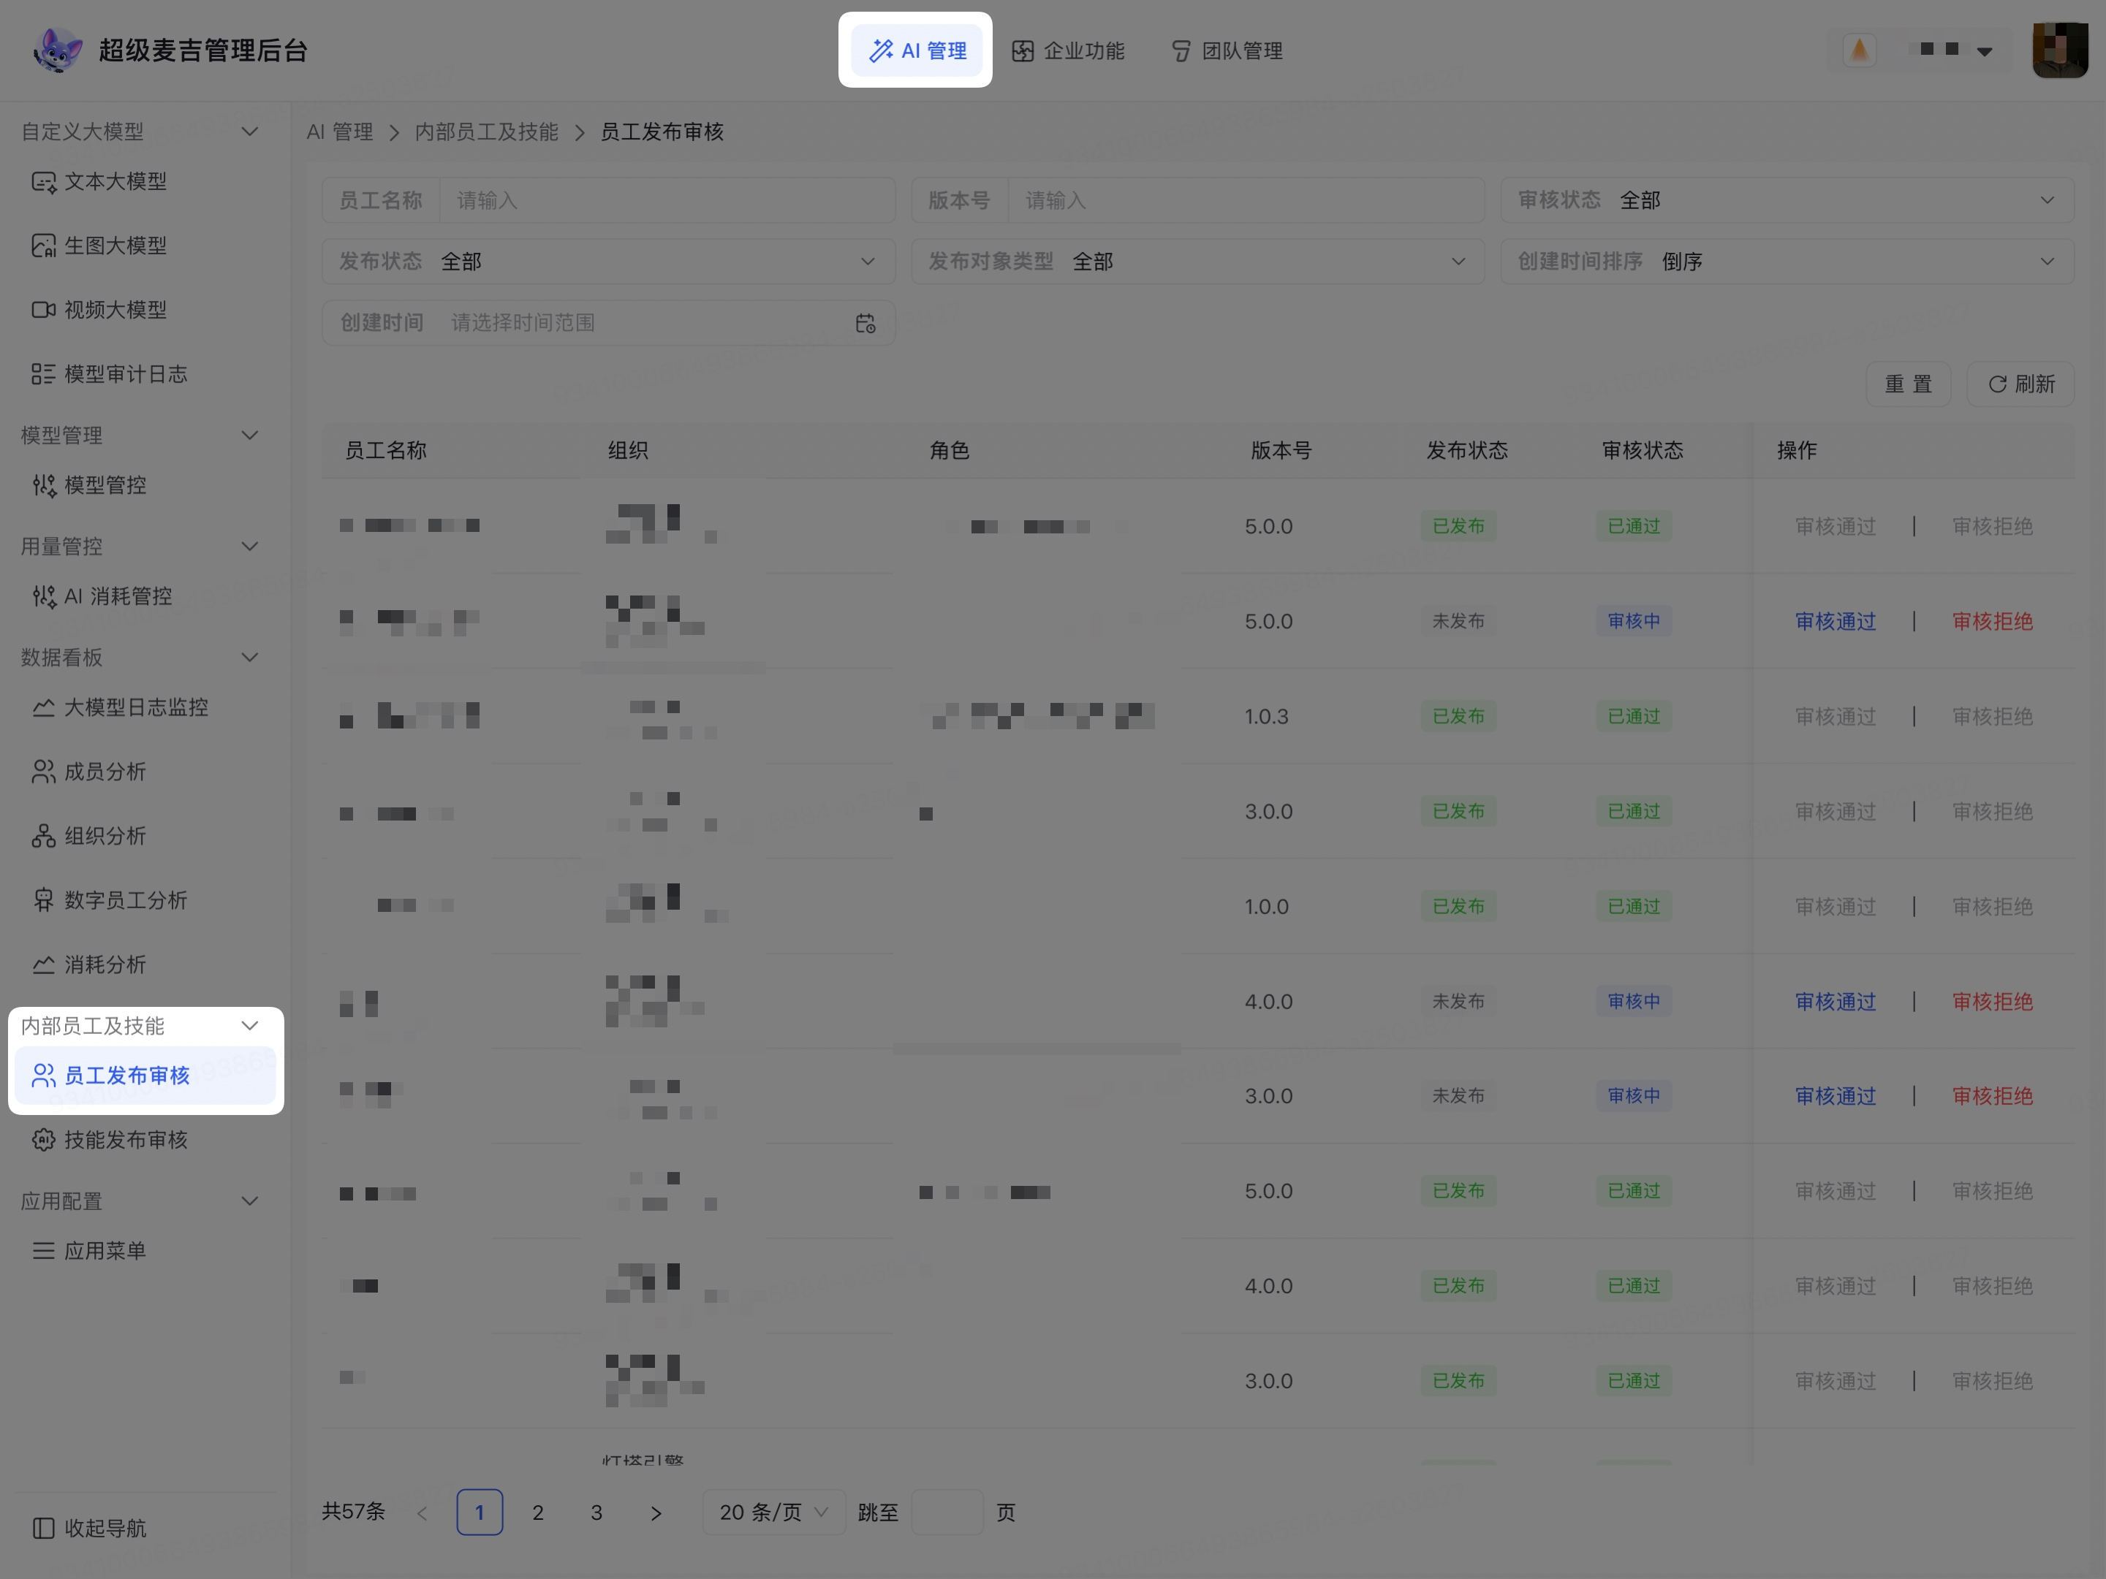Open 模型管控 sidebar item
Image resolution: width=2106 pixels, height=1579 pixels.
(145, 485)
